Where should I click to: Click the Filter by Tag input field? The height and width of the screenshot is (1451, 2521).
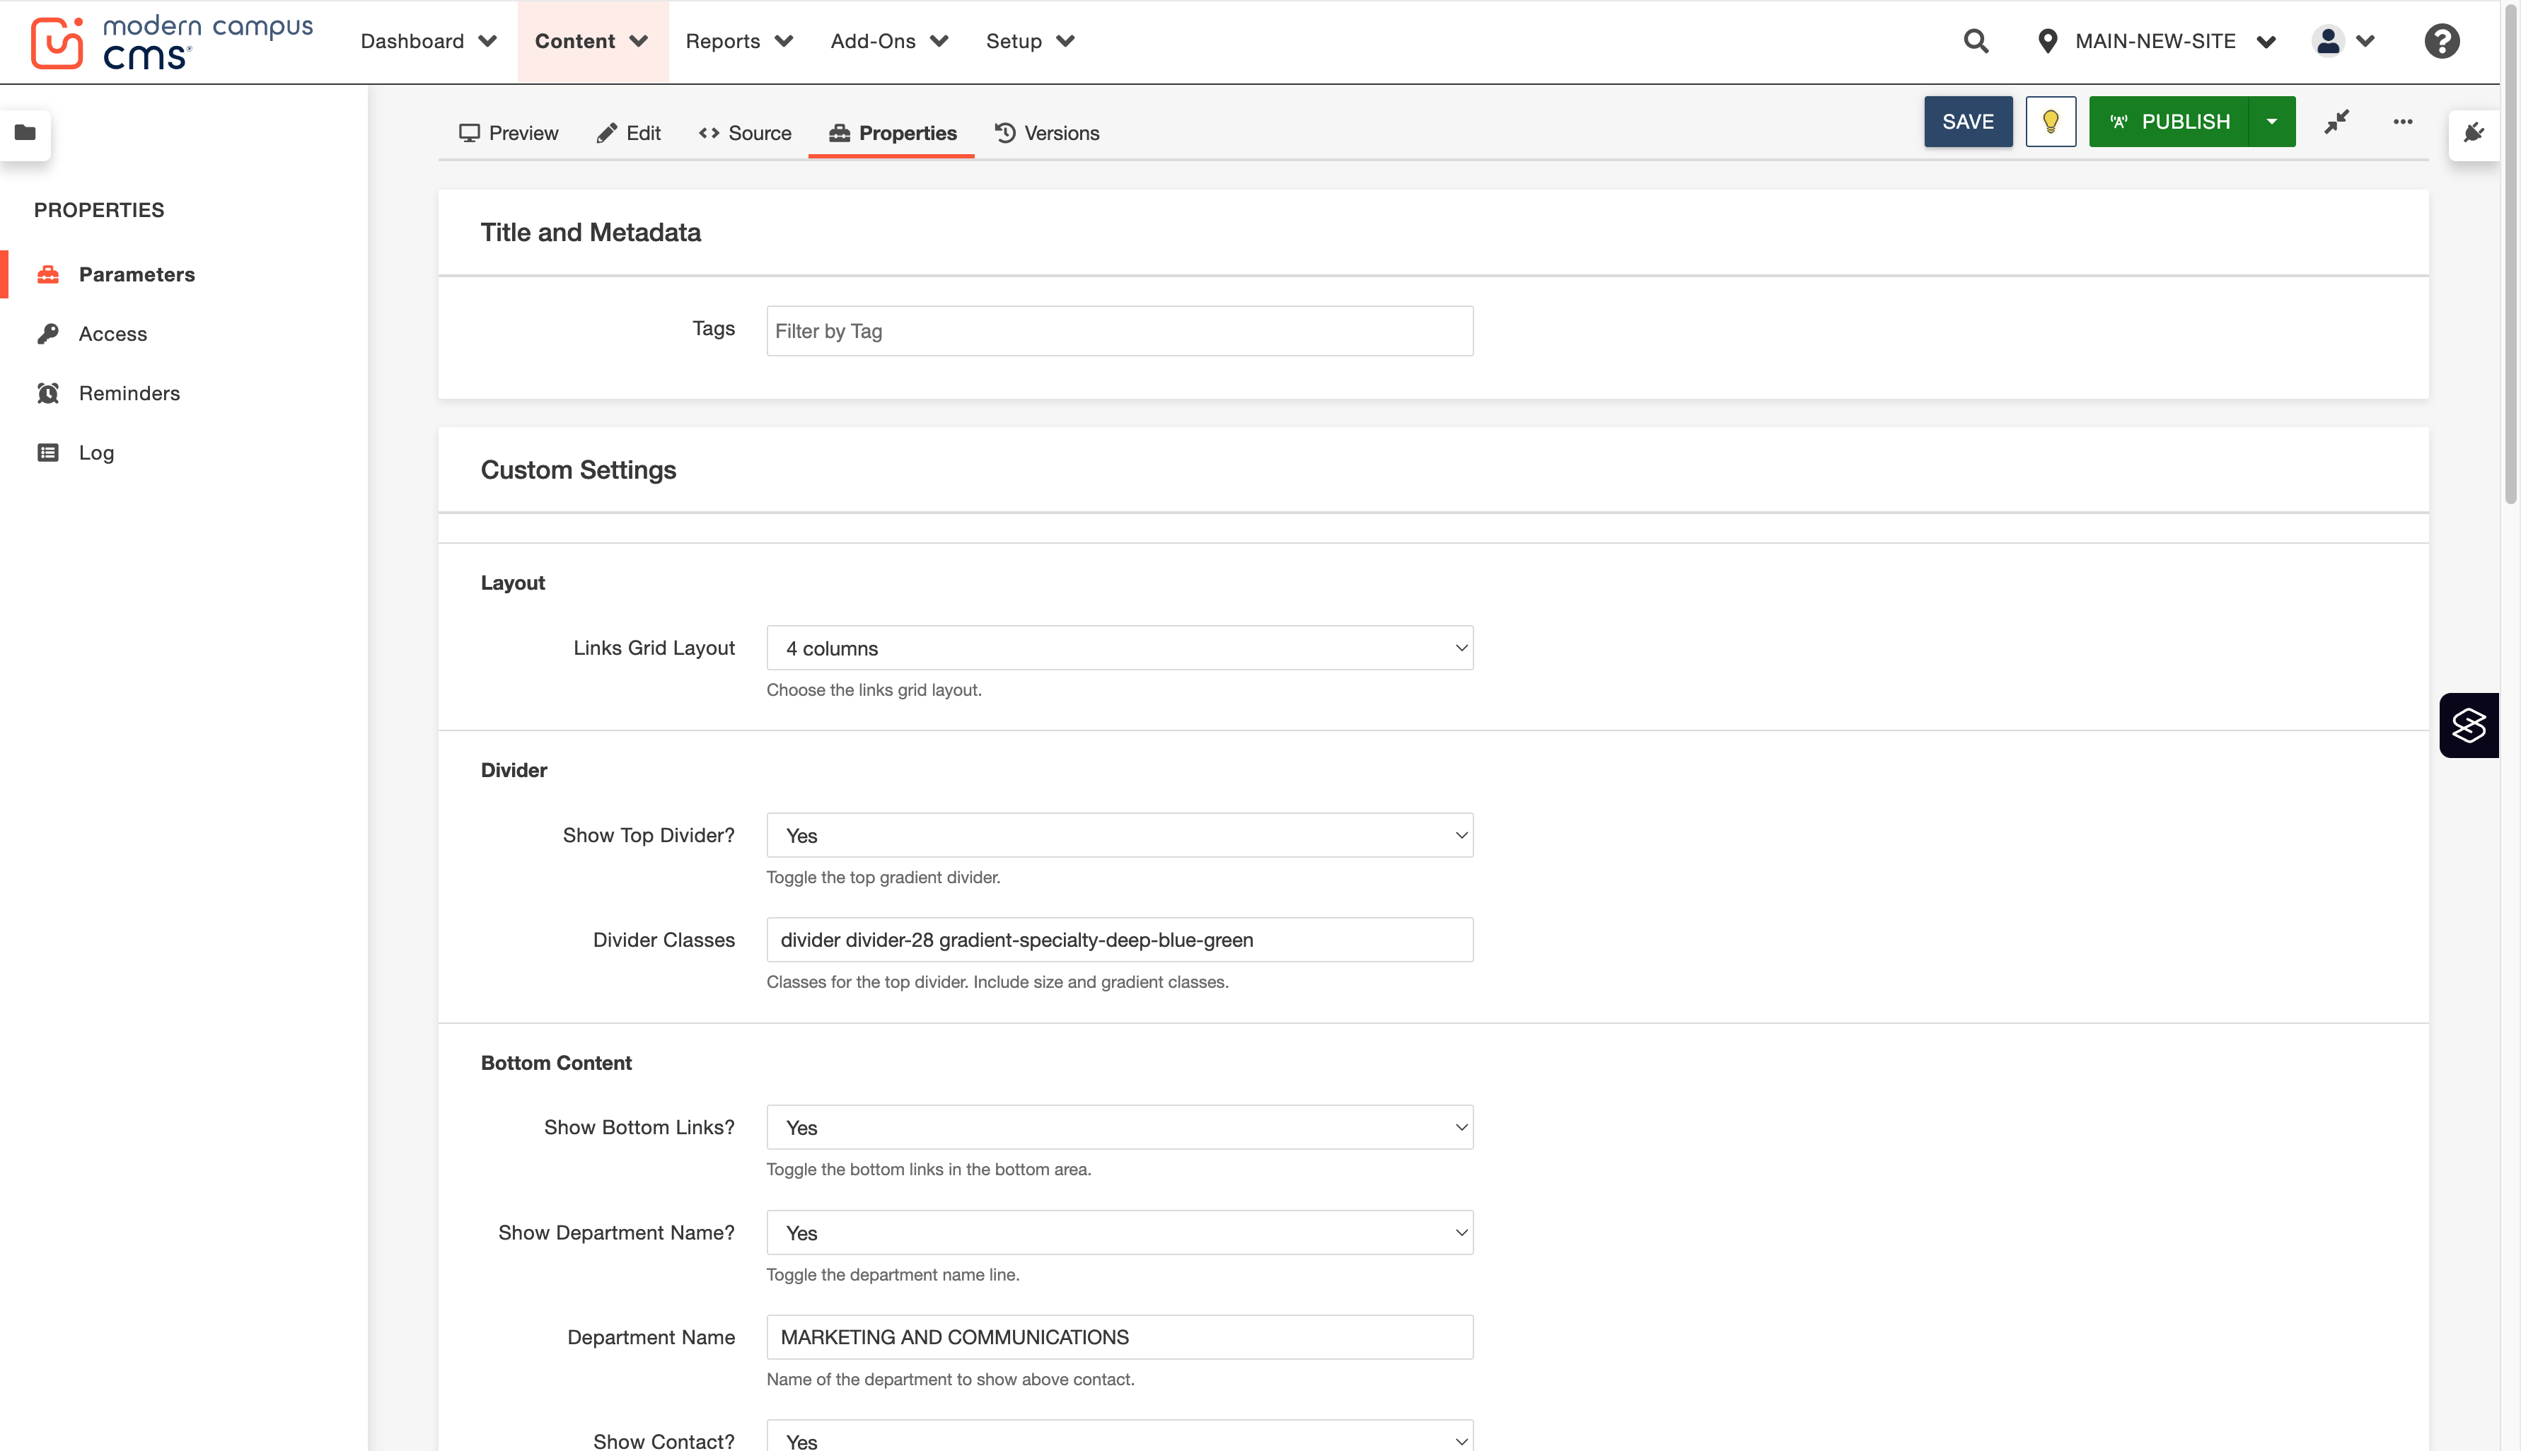pos(1120,331)
